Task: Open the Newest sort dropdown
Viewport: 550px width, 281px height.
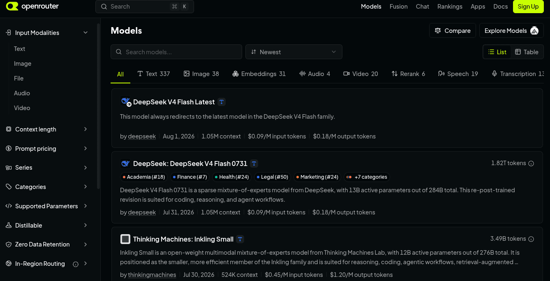Action: click(x=294, y=52)
